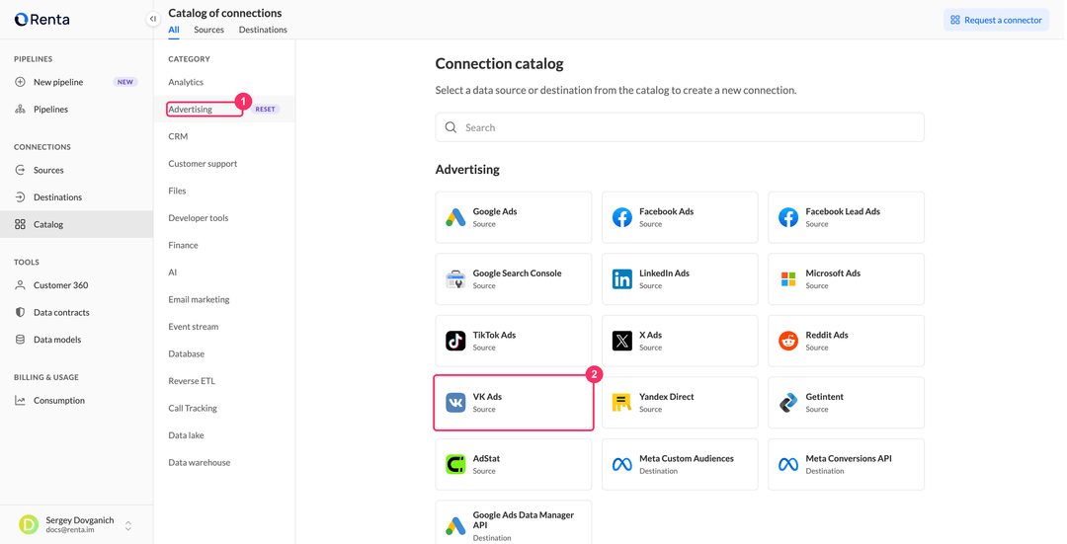1067x544 pixels.
Task: Click the Meta Conversions API logo icon
Action: click(788, 464)
